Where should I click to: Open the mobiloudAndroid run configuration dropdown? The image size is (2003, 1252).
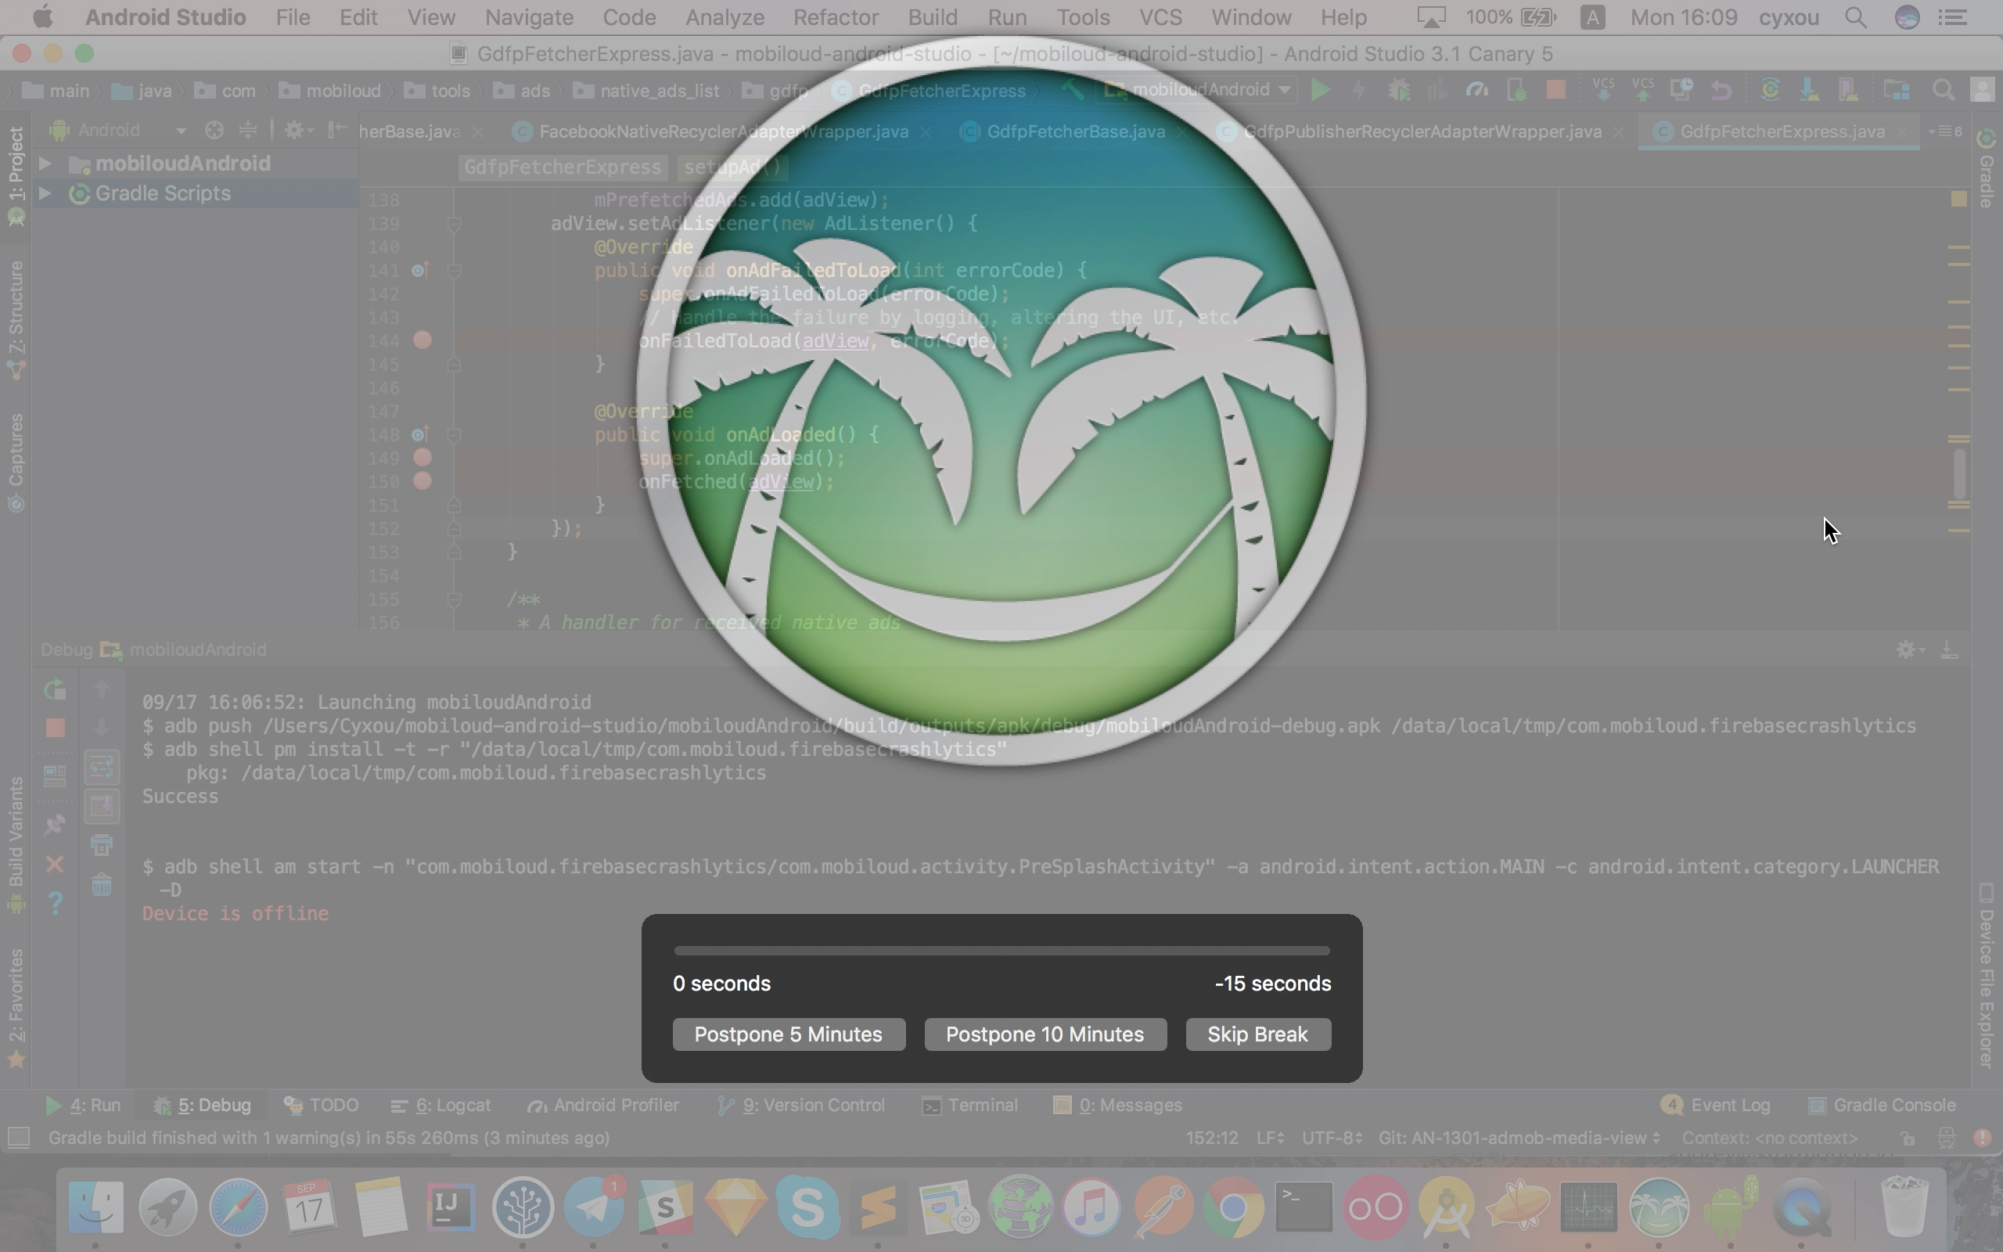[x=1201, y=90]
